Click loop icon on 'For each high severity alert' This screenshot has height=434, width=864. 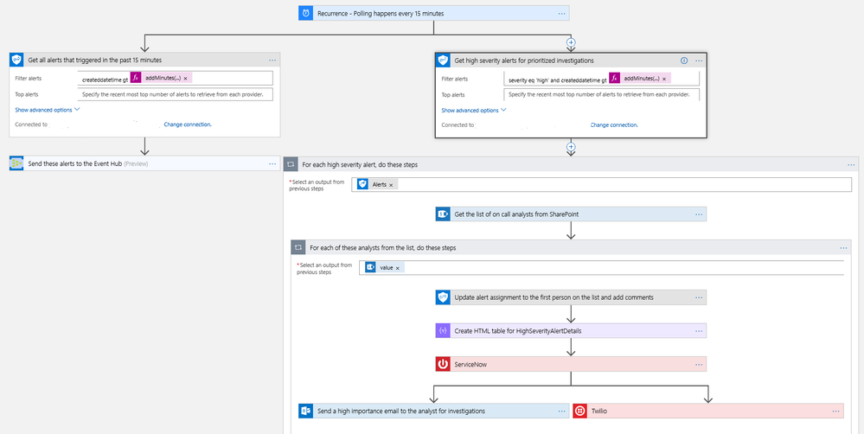click(291, 163)
